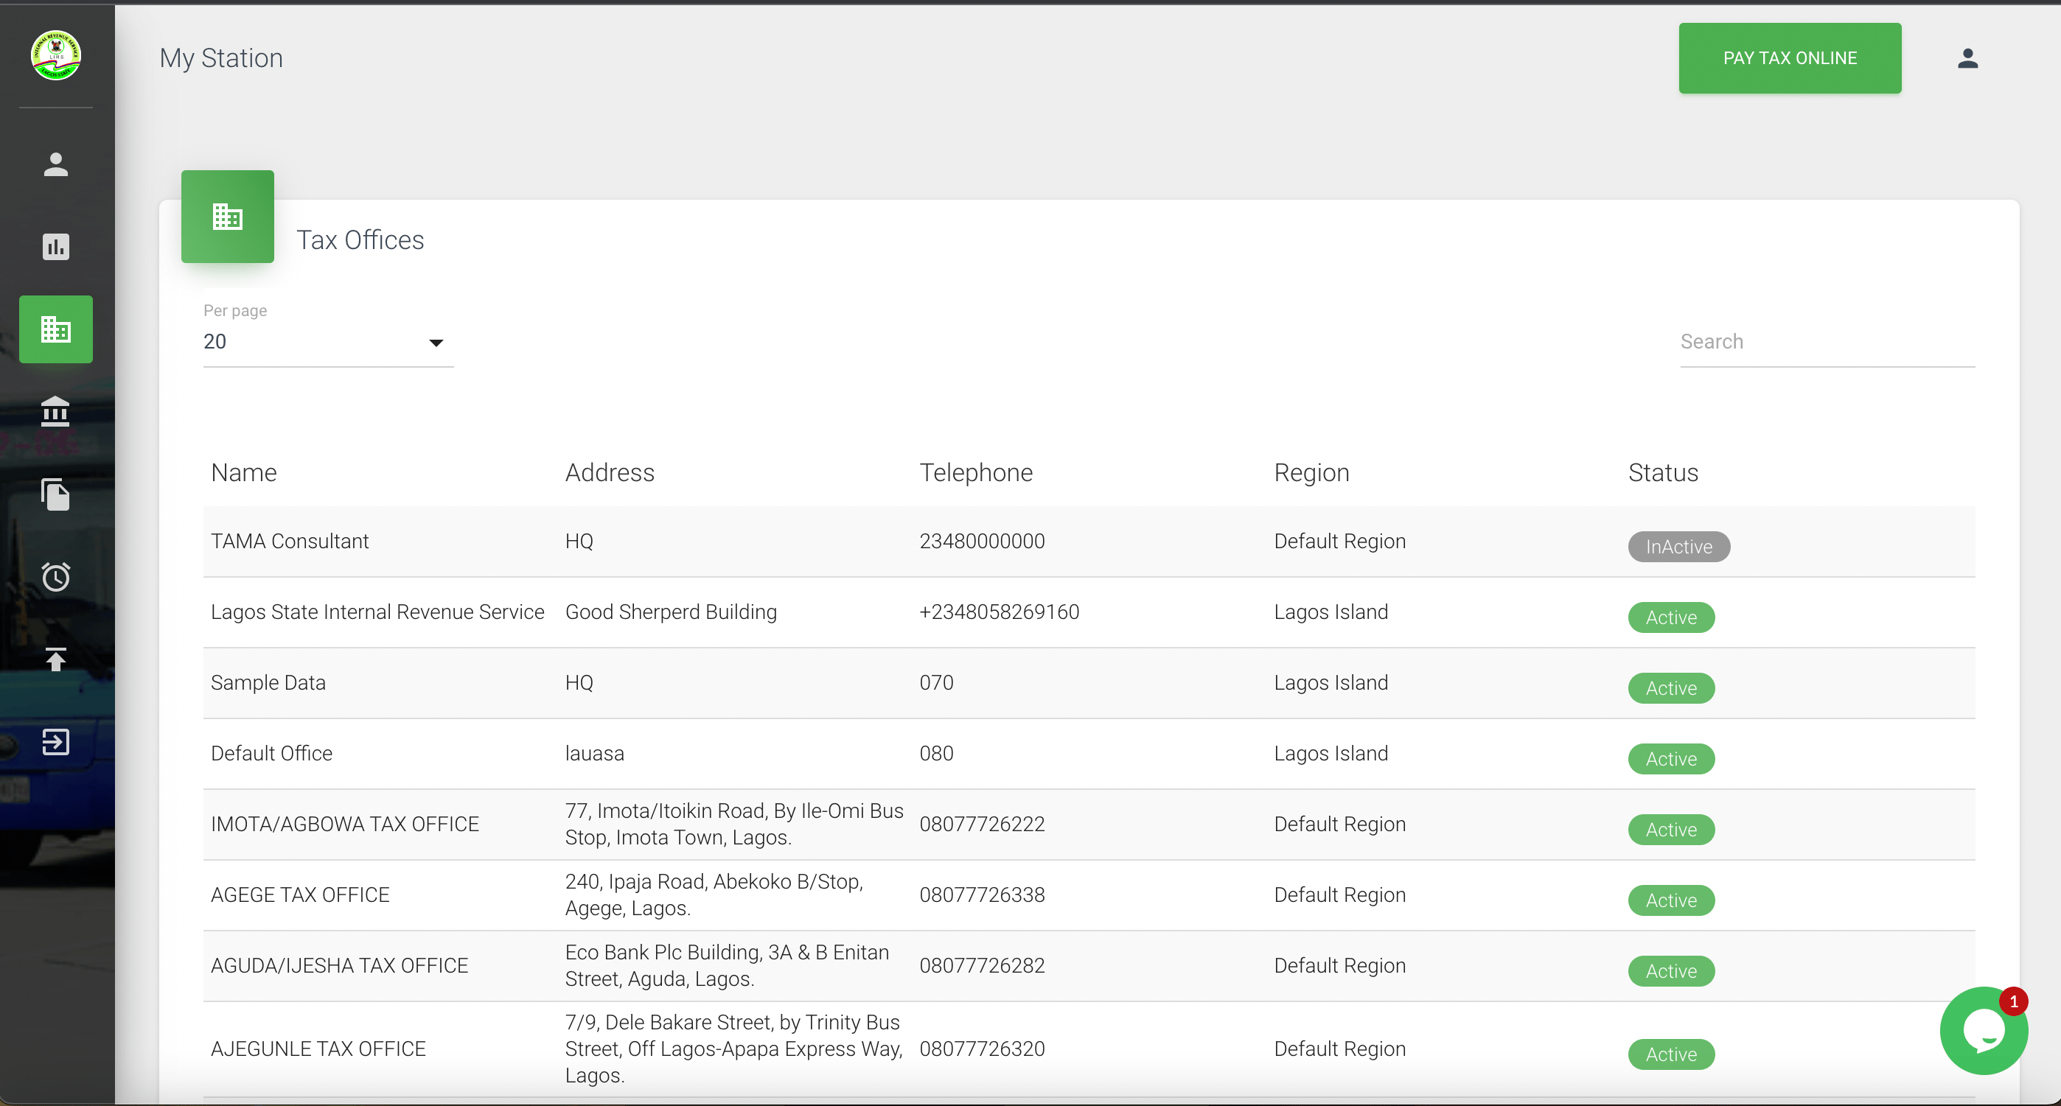Screen dimensions: 2061x1106
Task: Open the bar chart dashboard icon
Action: [x=55, y=247]
